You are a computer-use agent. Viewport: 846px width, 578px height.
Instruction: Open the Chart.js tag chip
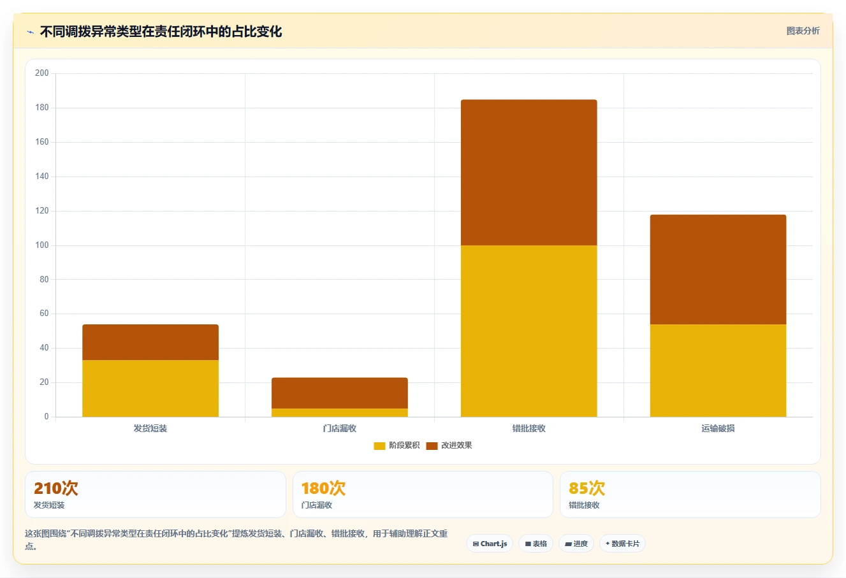[490, 544]
